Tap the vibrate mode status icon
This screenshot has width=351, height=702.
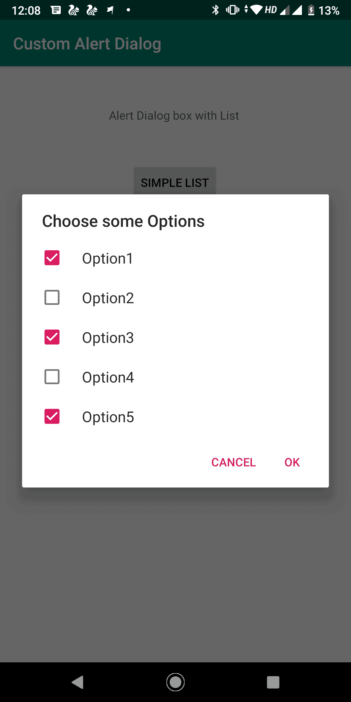(232, 10)
